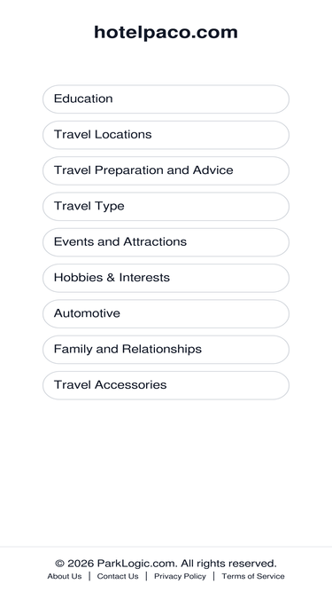View the Privacy Policy page
Screen dimensions: 332x592
(180, 576)
